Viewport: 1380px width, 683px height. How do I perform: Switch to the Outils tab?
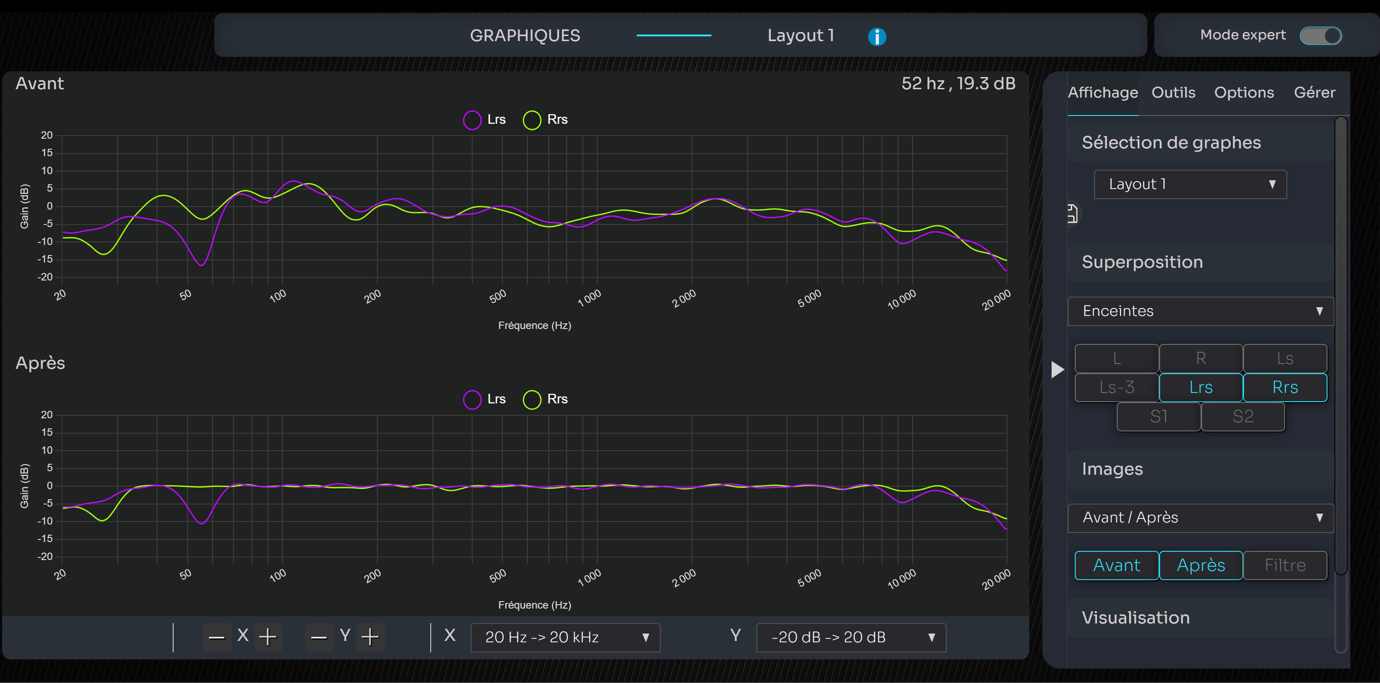1173,93
